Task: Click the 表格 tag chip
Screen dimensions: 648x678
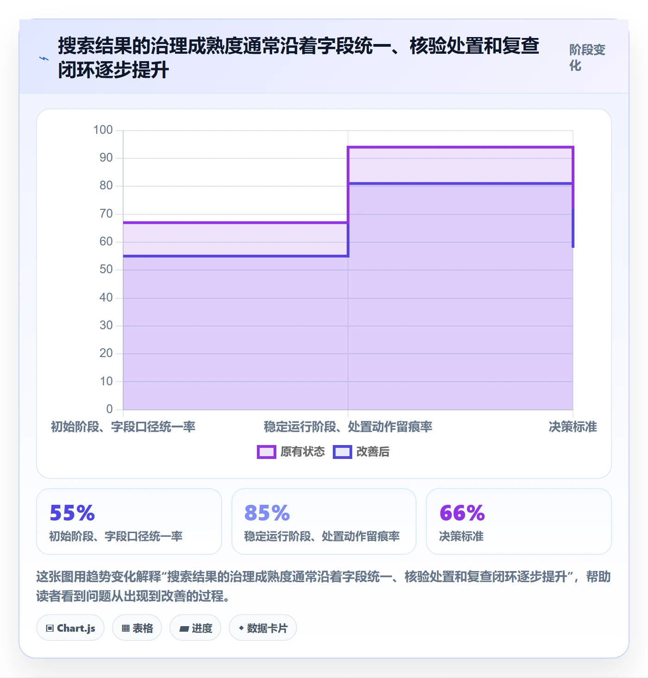Action: pyautogui.click(x=137, y=628)
